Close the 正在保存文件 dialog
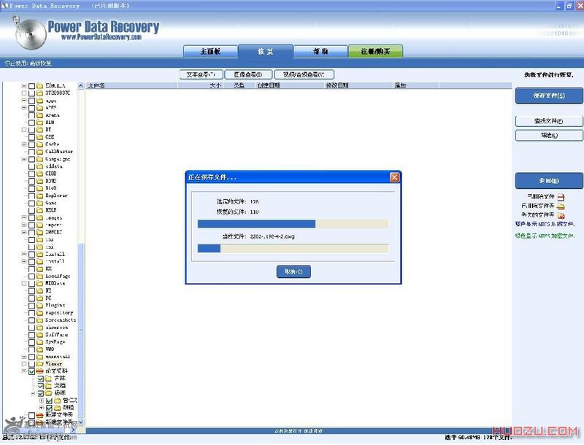This screenshot has height=445, width=584. [x=394, y=177]
